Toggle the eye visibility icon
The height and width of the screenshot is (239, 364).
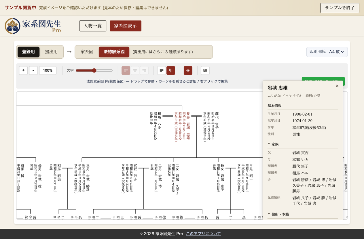pos(188,70)
